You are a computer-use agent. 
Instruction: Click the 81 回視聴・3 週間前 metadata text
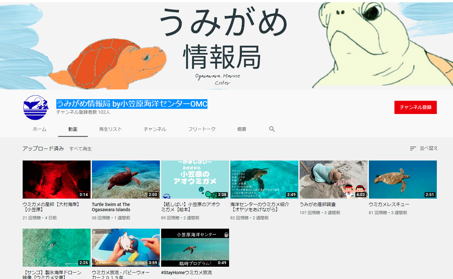click(388, 213)
